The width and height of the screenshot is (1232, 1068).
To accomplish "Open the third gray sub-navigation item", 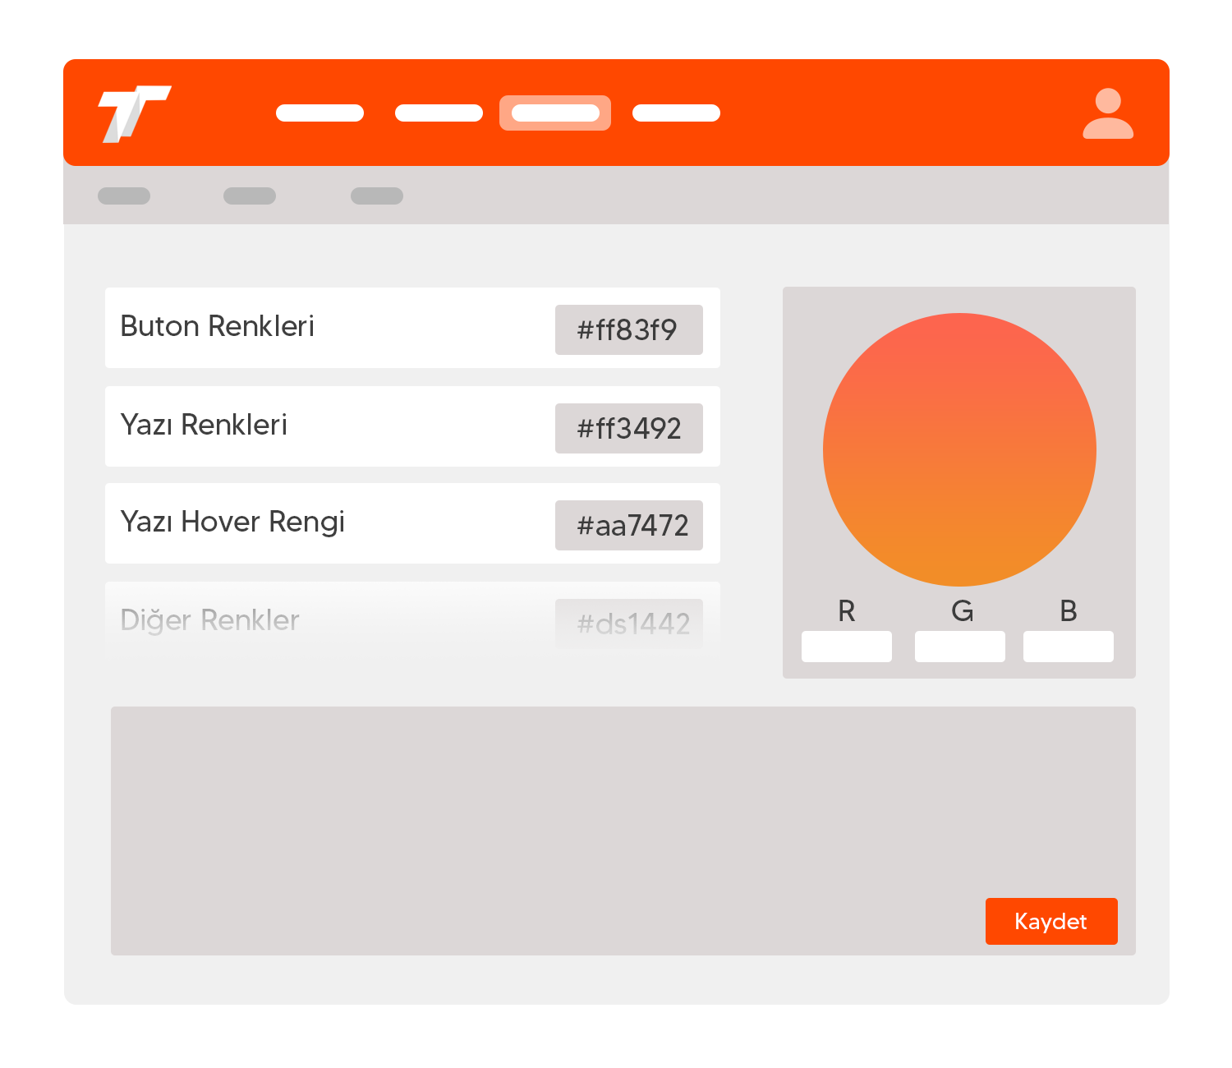I will [x=377, y=196].
